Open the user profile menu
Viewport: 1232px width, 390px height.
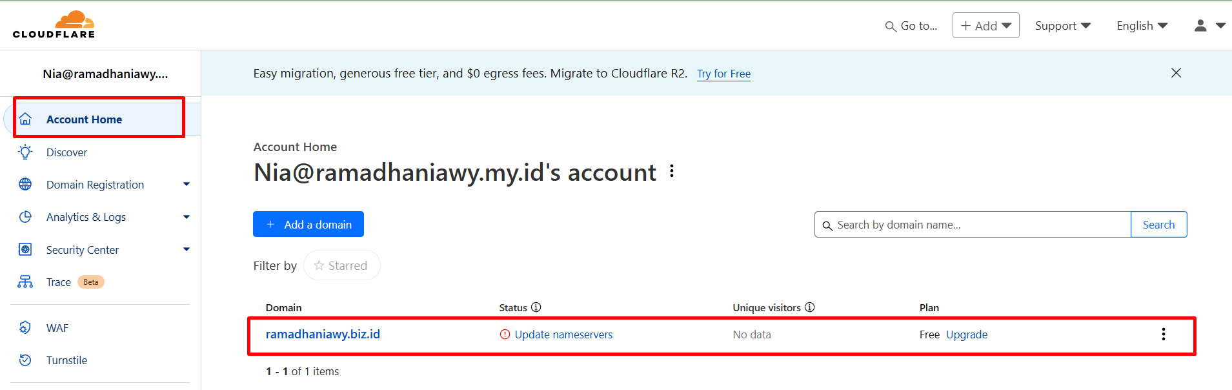click(x=1209, y=26)
